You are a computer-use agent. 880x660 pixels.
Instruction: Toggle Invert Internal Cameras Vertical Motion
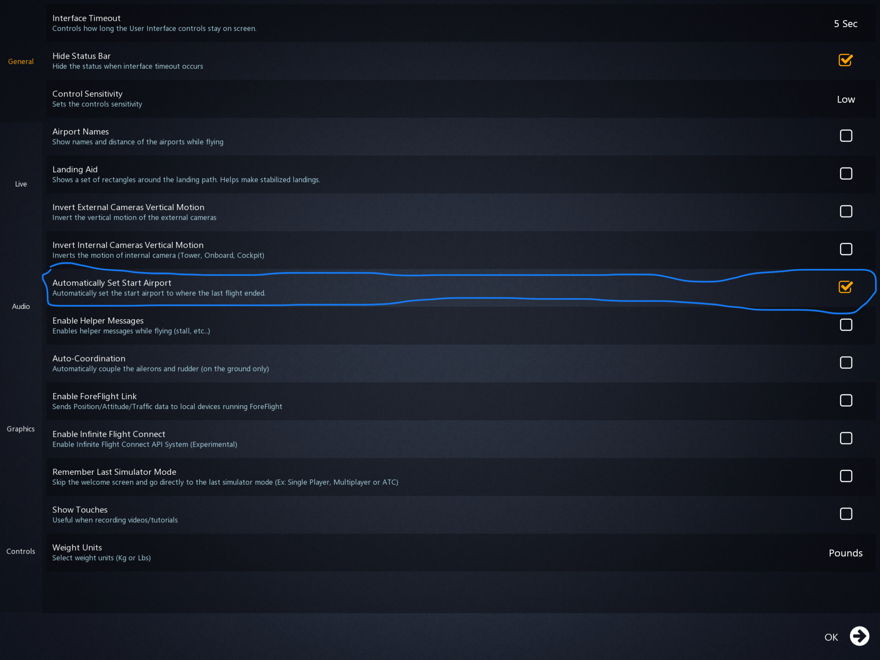846,249
